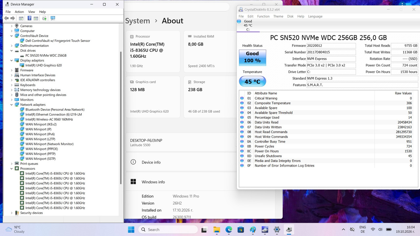Image resolution: width=420 pixels, height=236 pixels.
Task: Expand the Security devices node
Action: pos(12,213)
